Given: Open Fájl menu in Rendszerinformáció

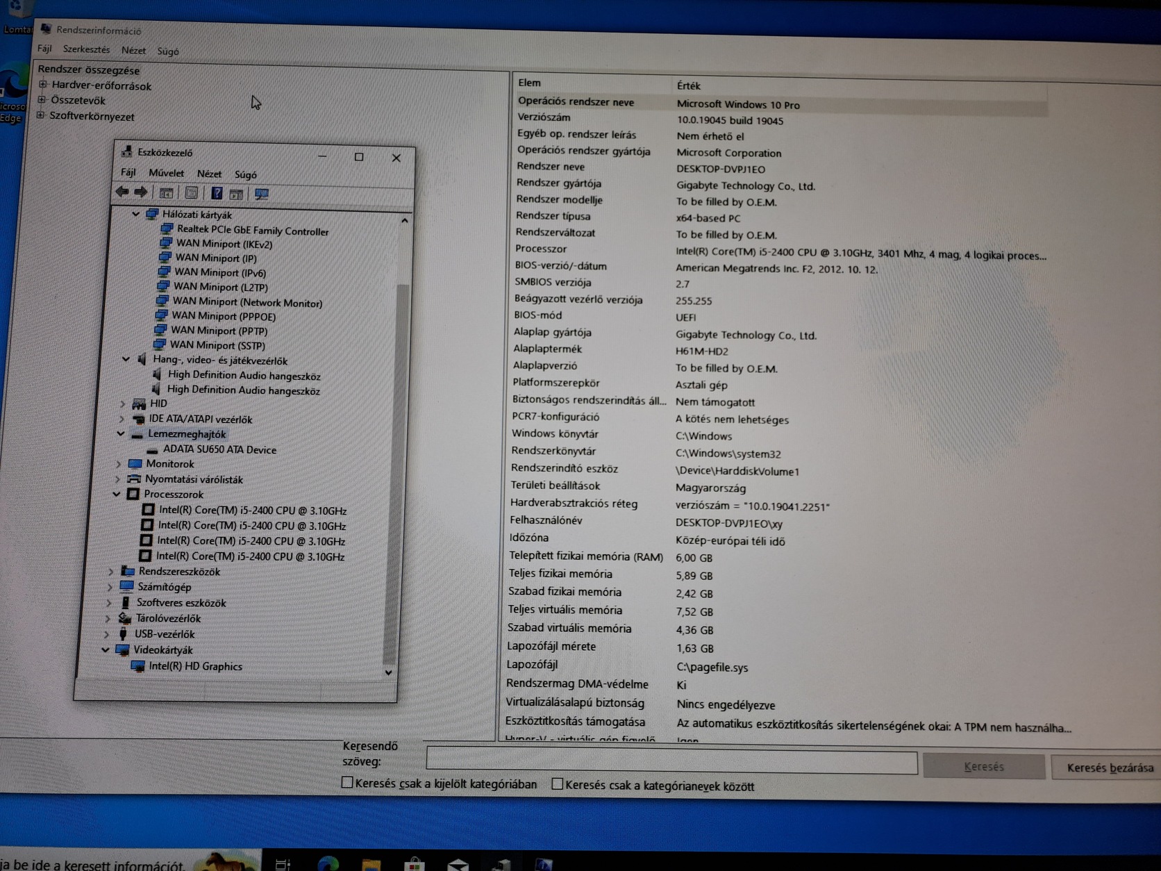Looking at the screenshot, I should pos(44,49).
